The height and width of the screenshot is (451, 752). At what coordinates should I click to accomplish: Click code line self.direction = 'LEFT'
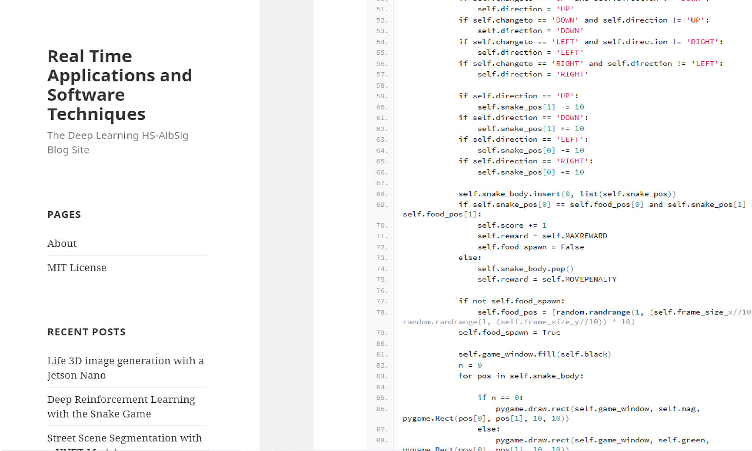tap(530, 53)
